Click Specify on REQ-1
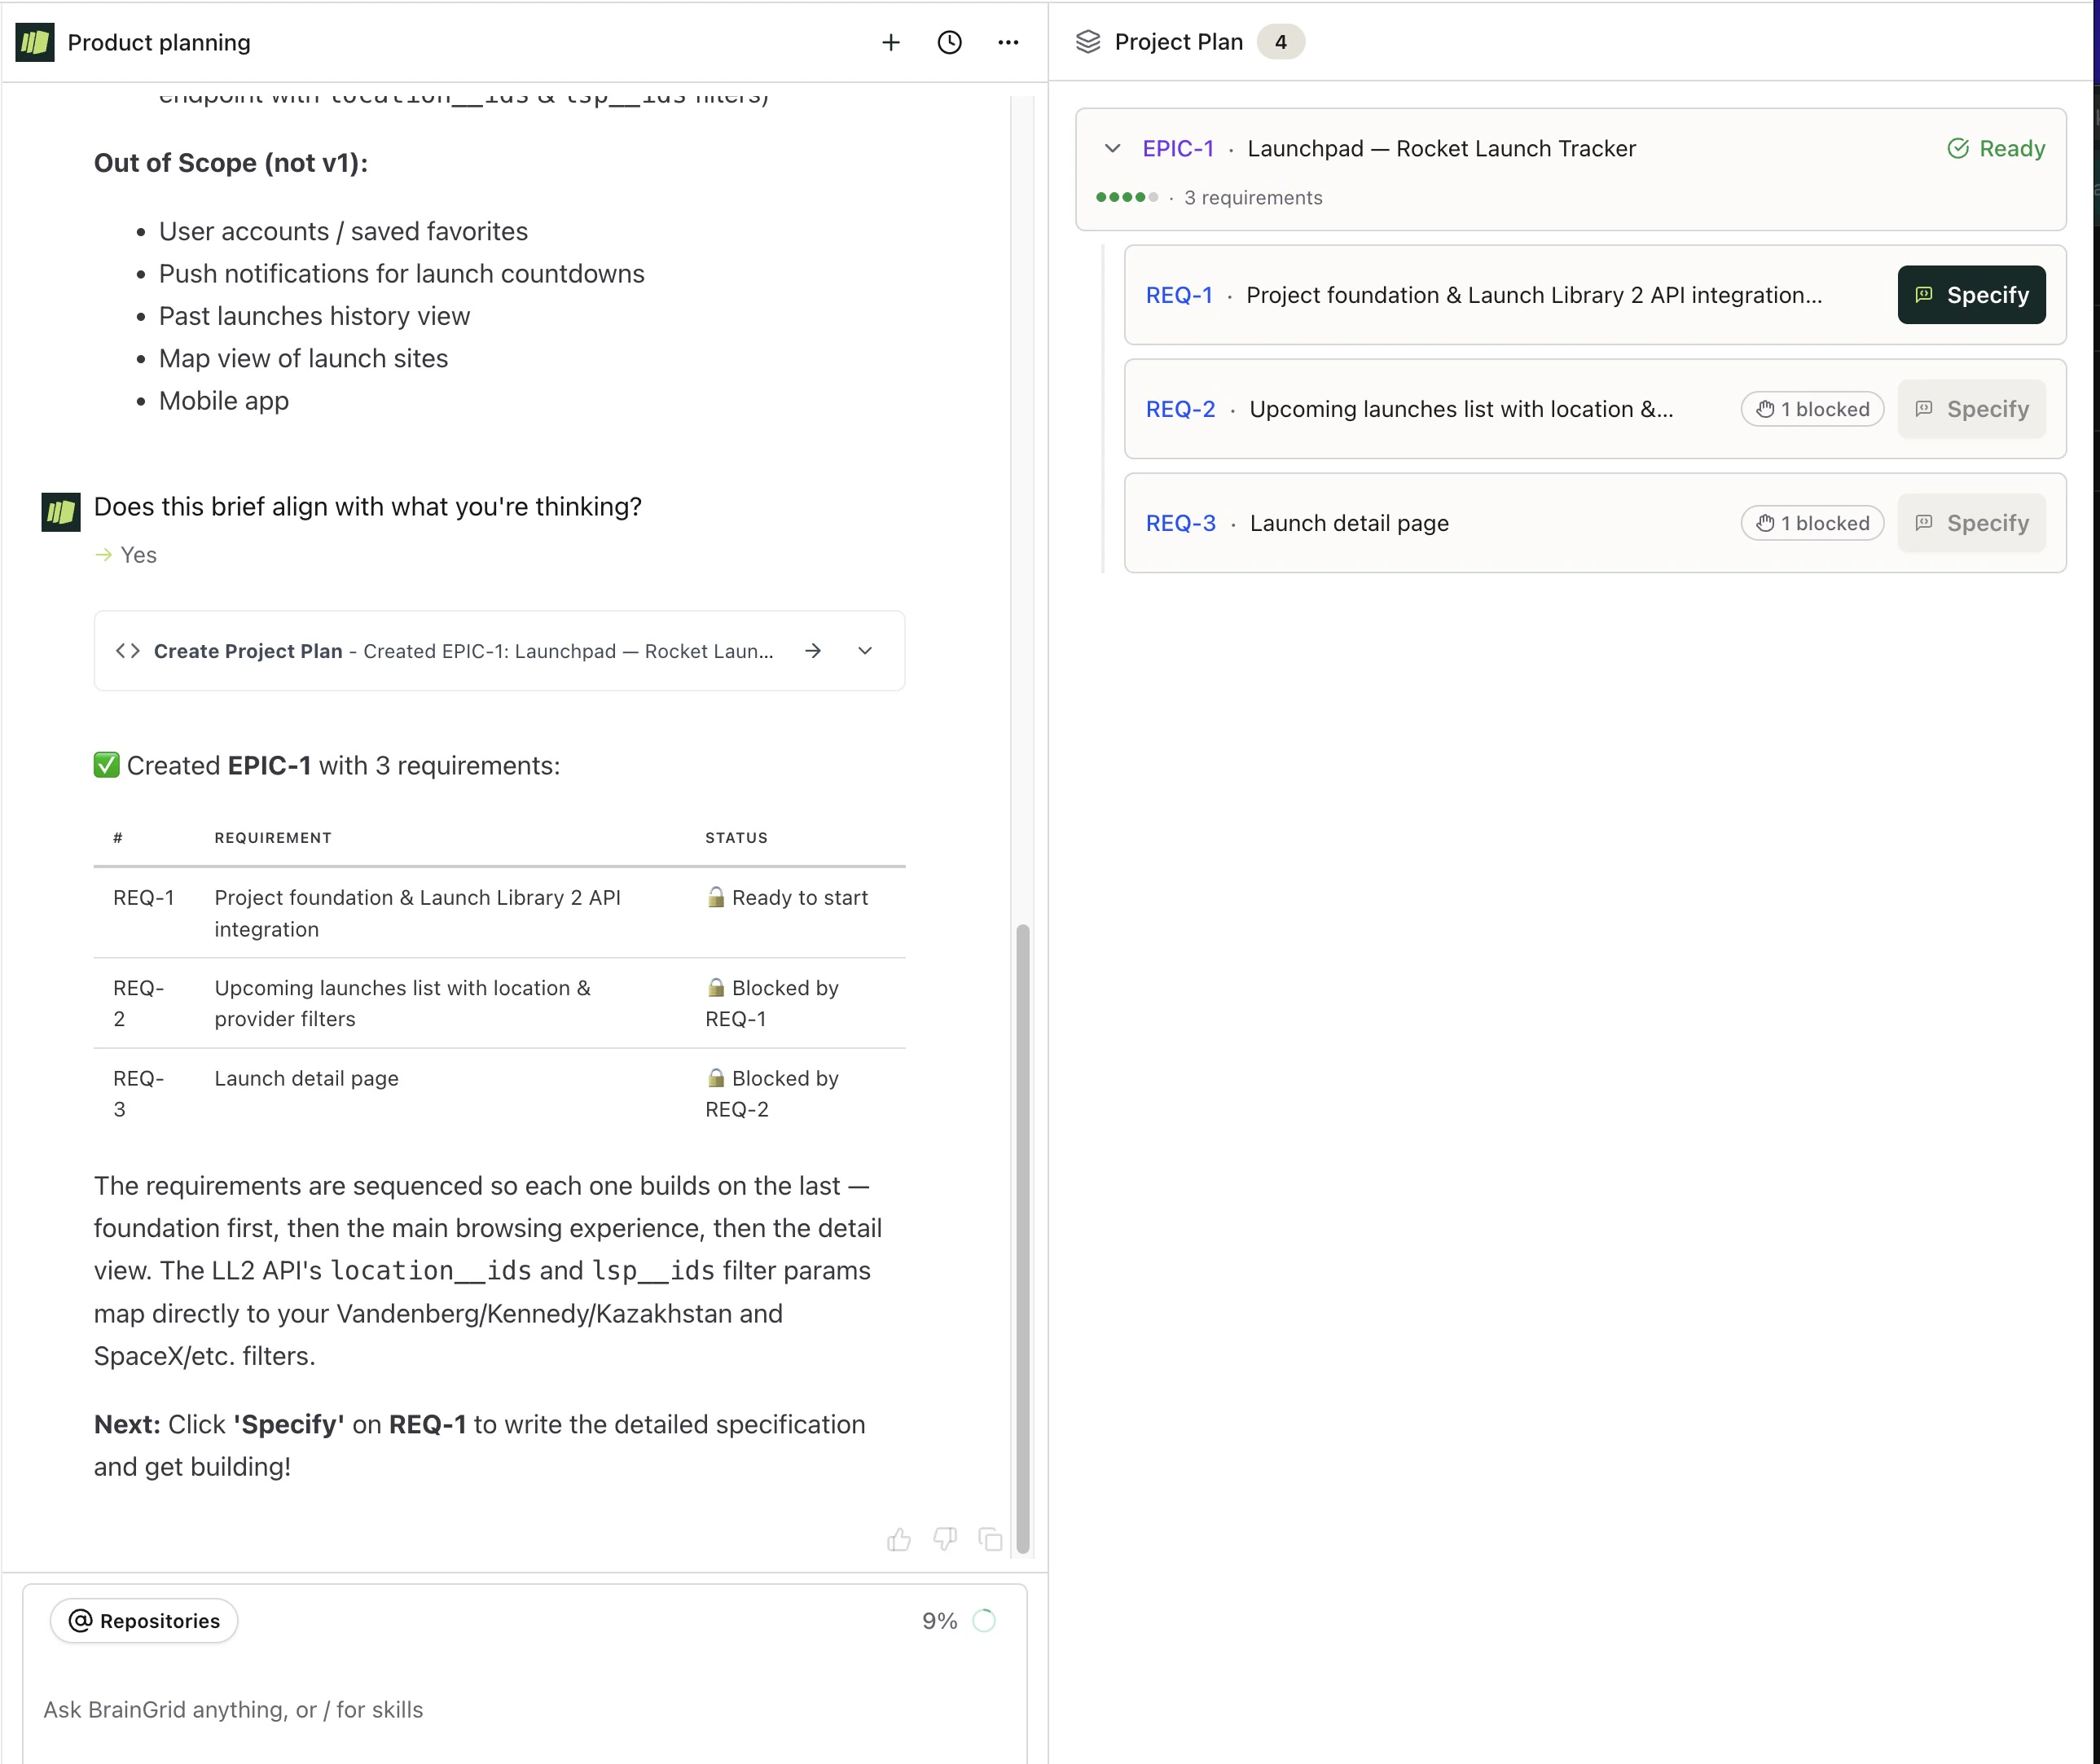The width and height of the screenshot is (2100, 1764). [1971, 295]
